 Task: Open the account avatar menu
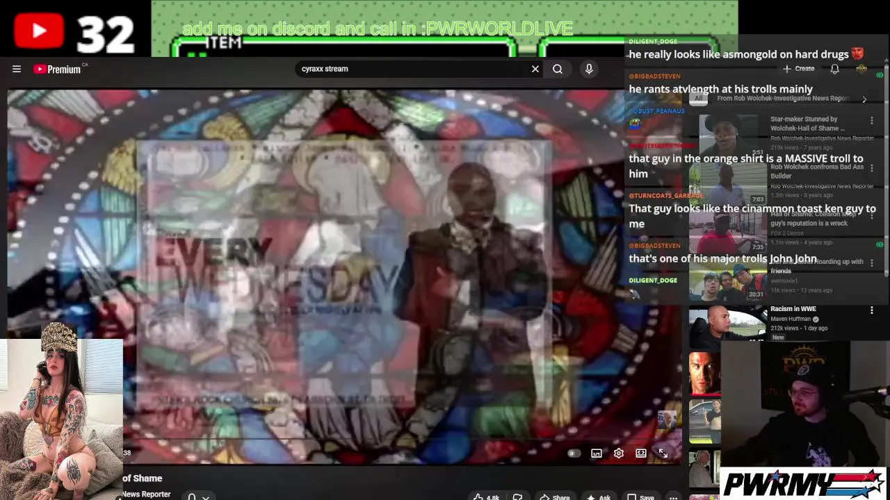coord(861,69)
